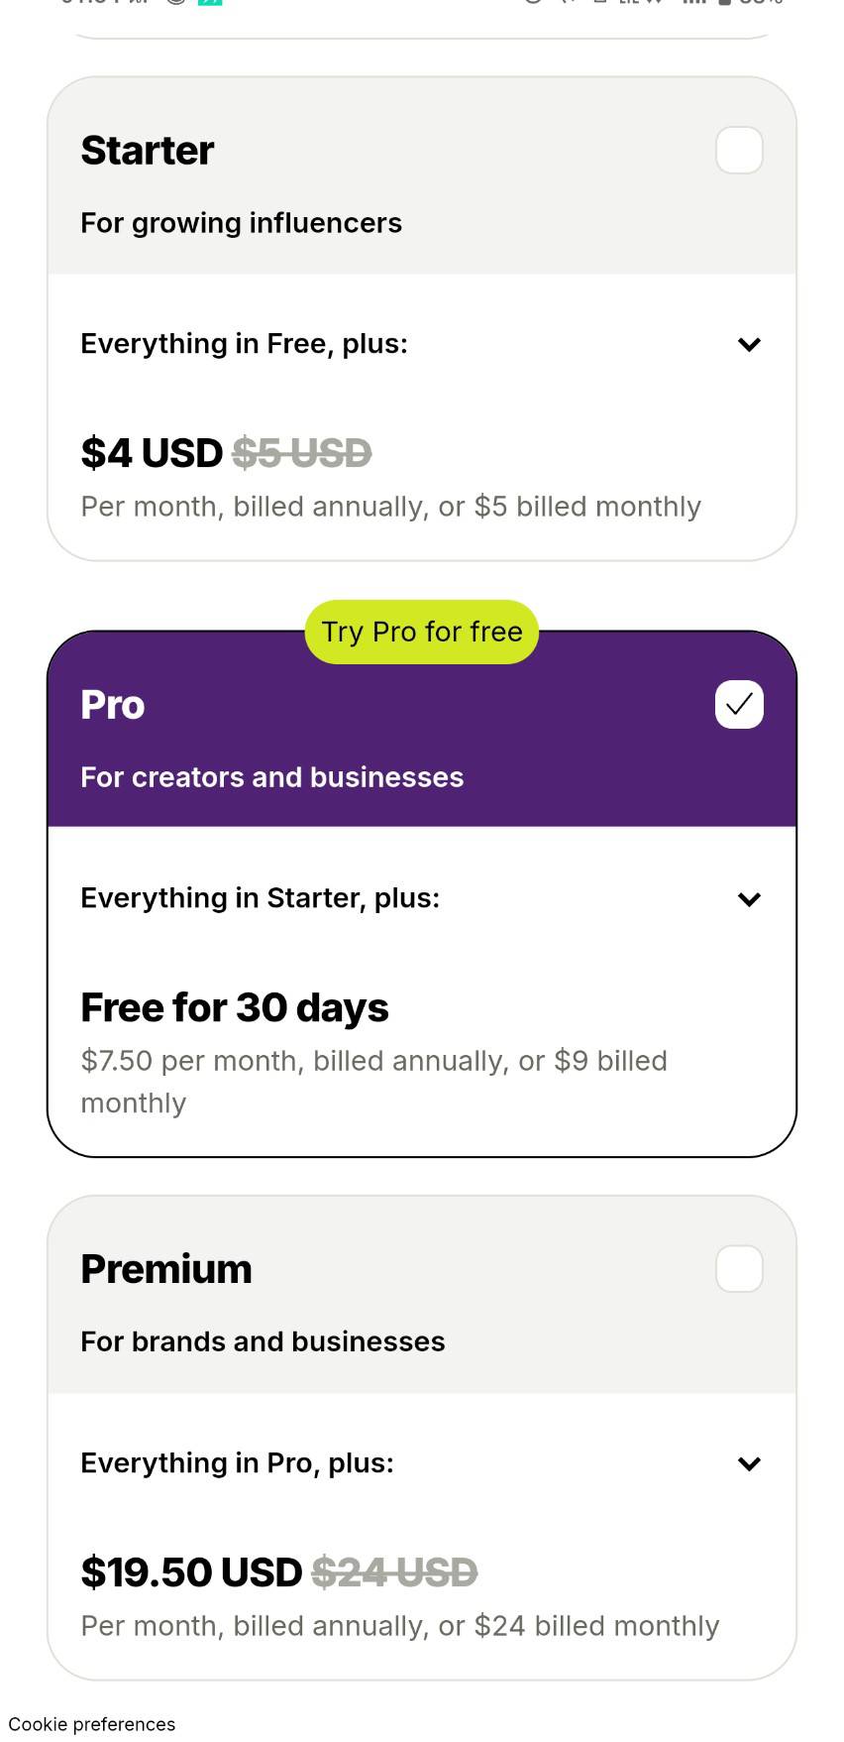Click the Starter plan title
The width and height of the screenshot is (844, 1742).
pyautogui.click(x=148, y=151)
